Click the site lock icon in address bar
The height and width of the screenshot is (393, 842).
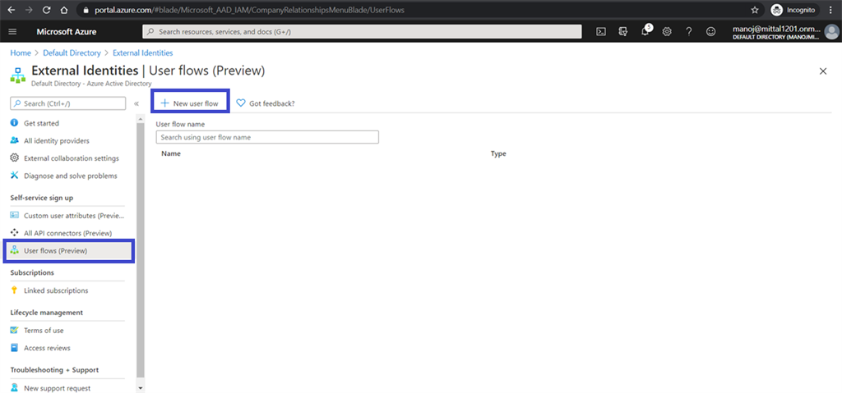tap(87, 10)
